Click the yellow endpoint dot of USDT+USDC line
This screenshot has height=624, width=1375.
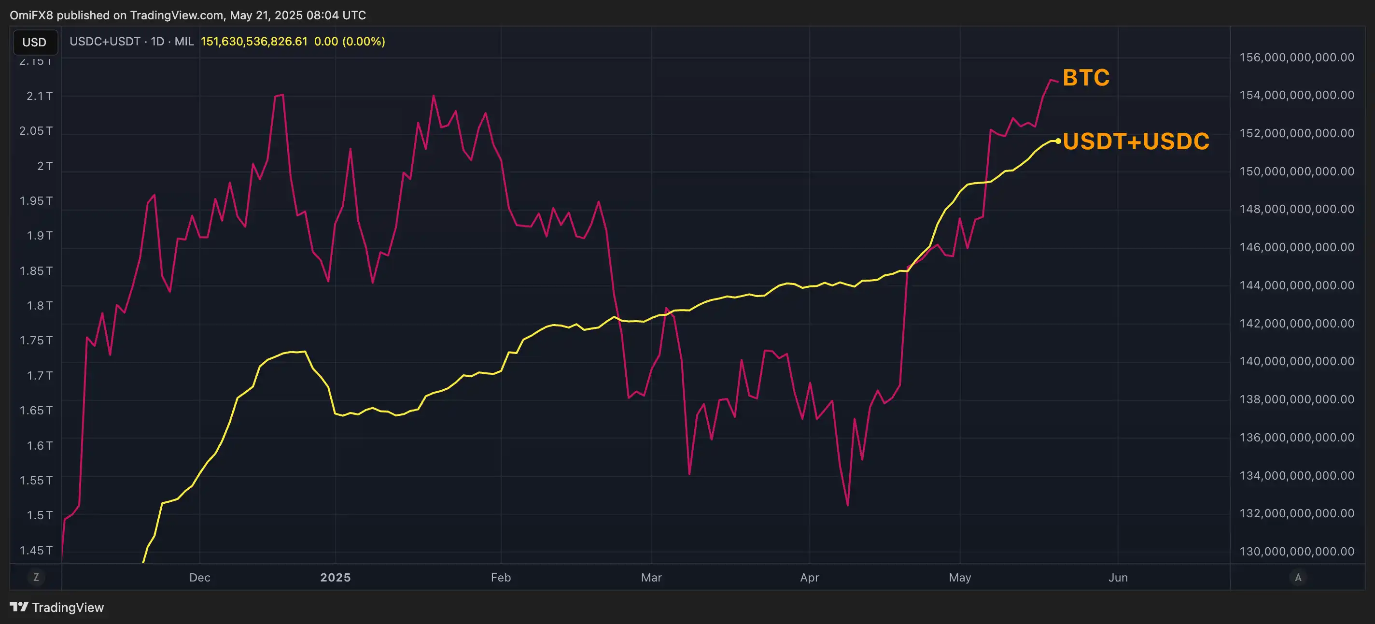click(x=1057, y=141)
